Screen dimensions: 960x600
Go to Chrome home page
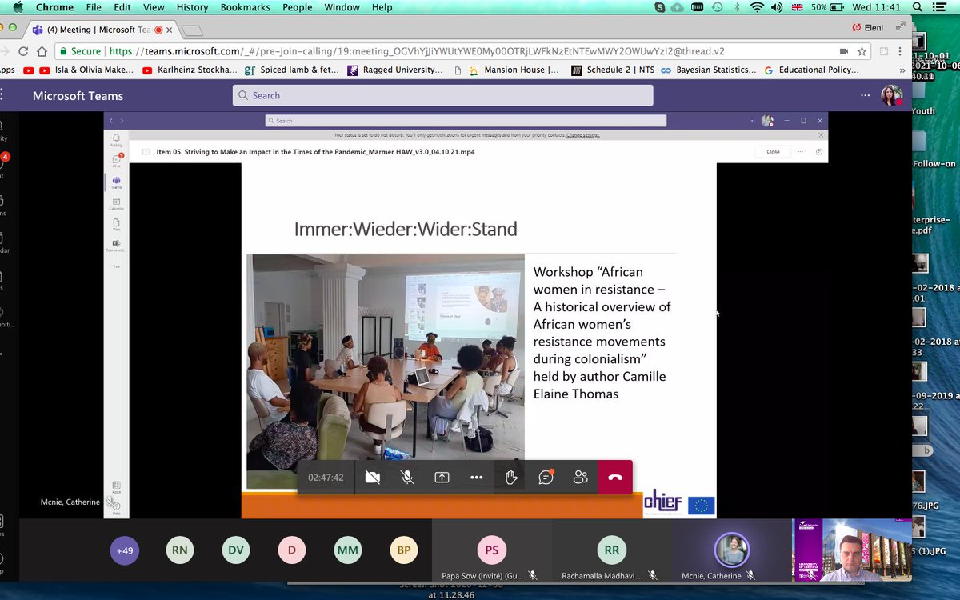[x=42, y=50]
